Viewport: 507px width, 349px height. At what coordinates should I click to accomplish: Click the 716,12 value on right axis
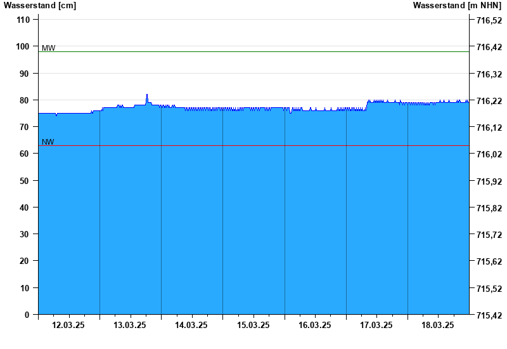[x=489, y=128]
